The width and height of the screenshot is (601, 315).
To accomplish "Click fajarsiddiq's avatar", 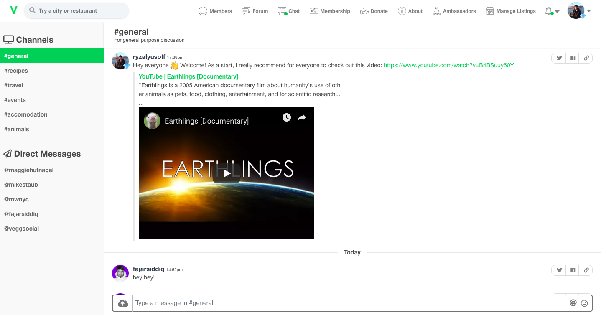I will (120, 273).
